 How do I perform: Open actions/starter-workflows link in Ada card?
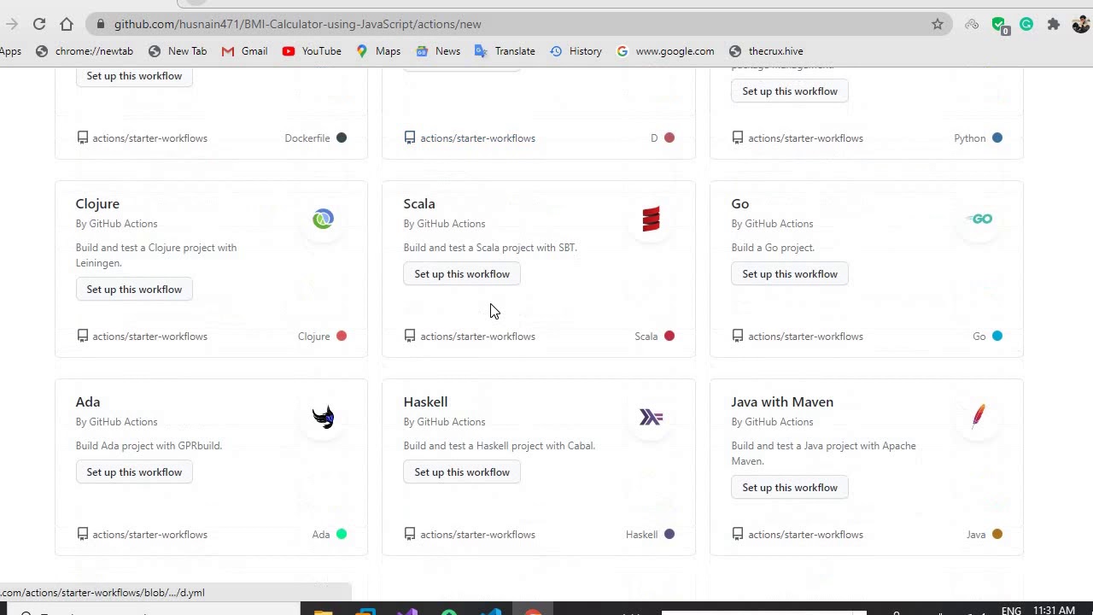click(x=149, y=535)
